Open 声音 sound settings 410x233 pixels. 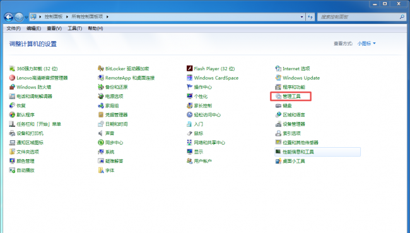(x=106, y=133)
